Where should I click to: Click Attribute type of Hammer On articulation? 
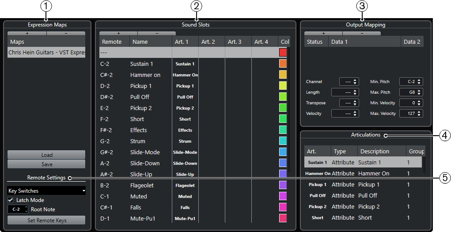343,173
